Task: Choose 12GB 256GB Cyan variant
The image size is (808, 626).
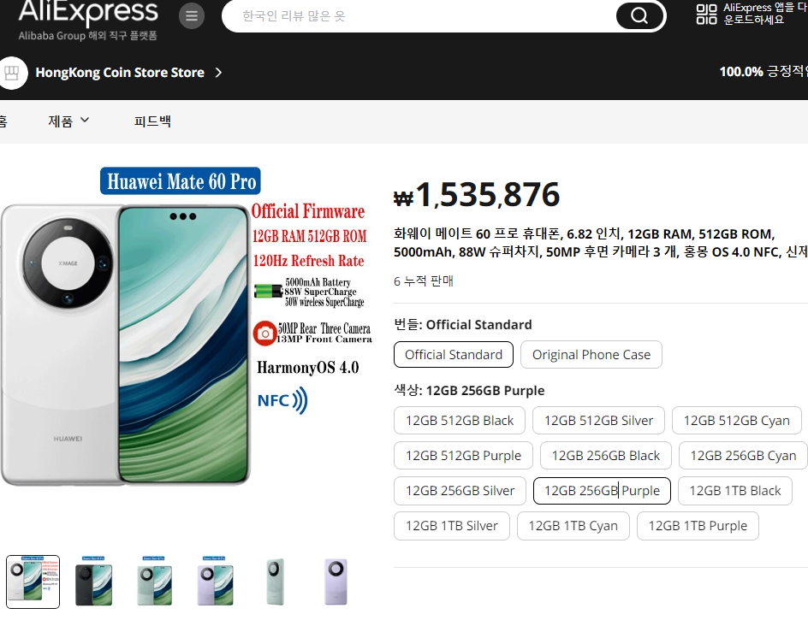Action: (743, 456)
